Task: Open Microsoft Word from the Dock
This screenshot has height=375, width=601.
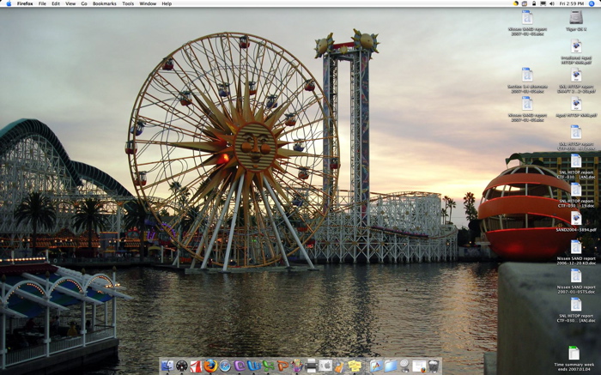Action: (x=254, y=366)
